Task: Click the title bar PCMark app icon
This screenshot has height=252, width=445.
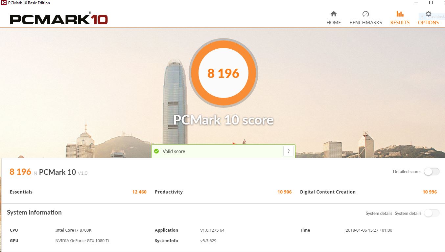Action: (x=4, y=3)
